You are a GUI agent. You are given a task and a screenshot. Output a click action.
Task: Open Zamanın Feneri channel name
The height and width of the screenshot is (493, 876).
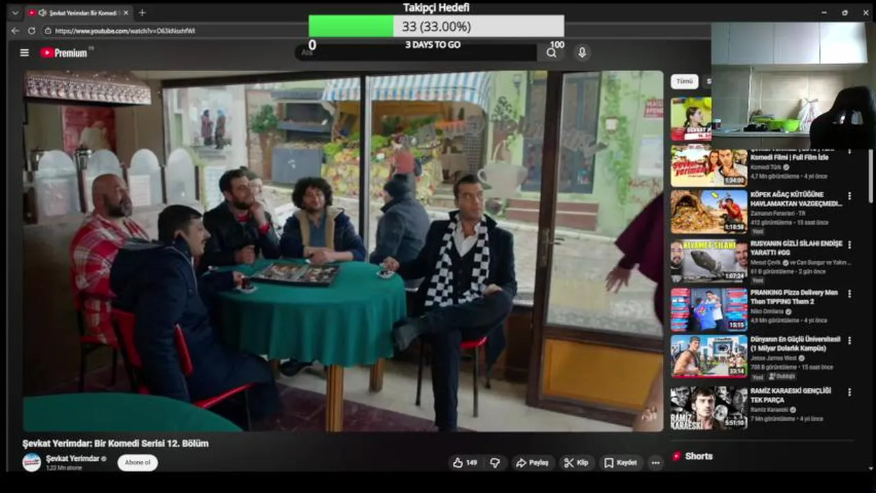point(777,214)
